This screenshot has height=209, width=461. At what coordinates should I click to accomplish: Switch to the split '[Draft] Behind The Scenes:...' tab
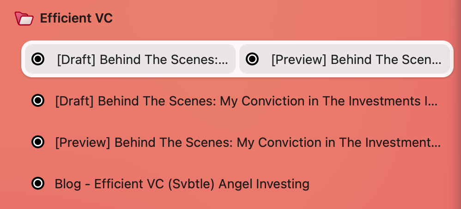click(x=142, y=59)
